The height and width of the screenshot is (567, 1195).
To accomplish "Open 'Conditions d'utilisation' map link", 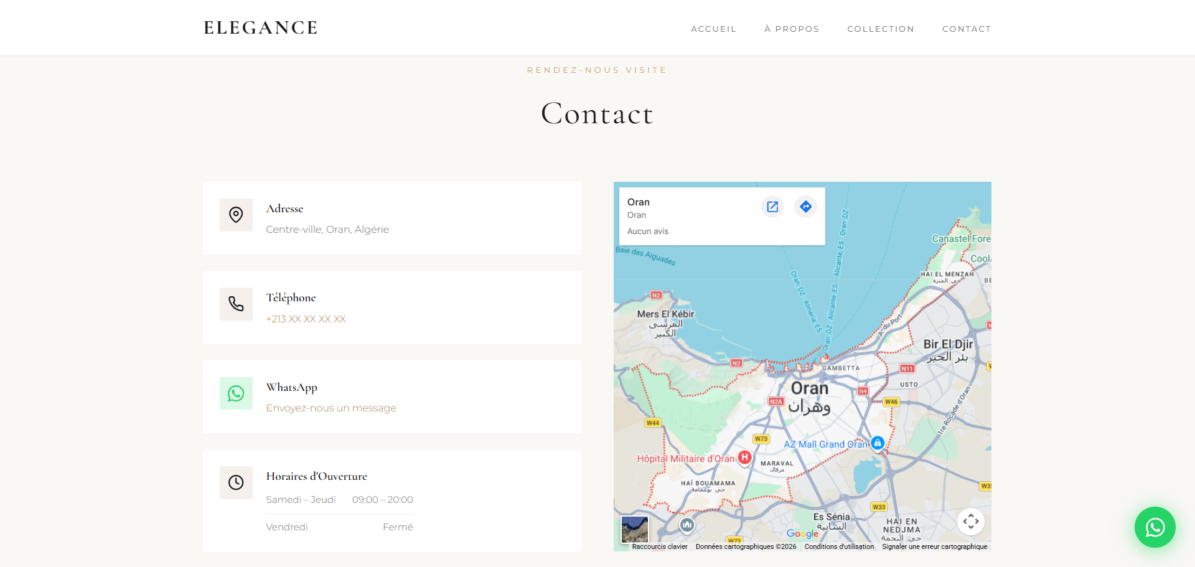I will 839,547.
